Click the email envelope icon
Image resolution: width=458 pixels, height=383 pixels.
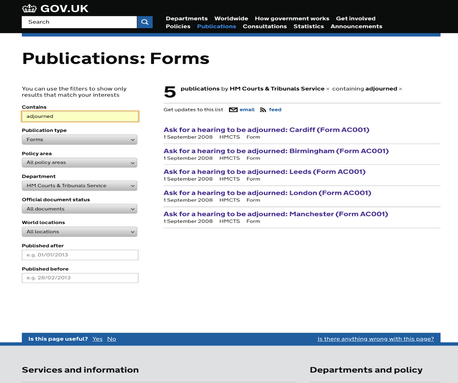tap(233, 110)
